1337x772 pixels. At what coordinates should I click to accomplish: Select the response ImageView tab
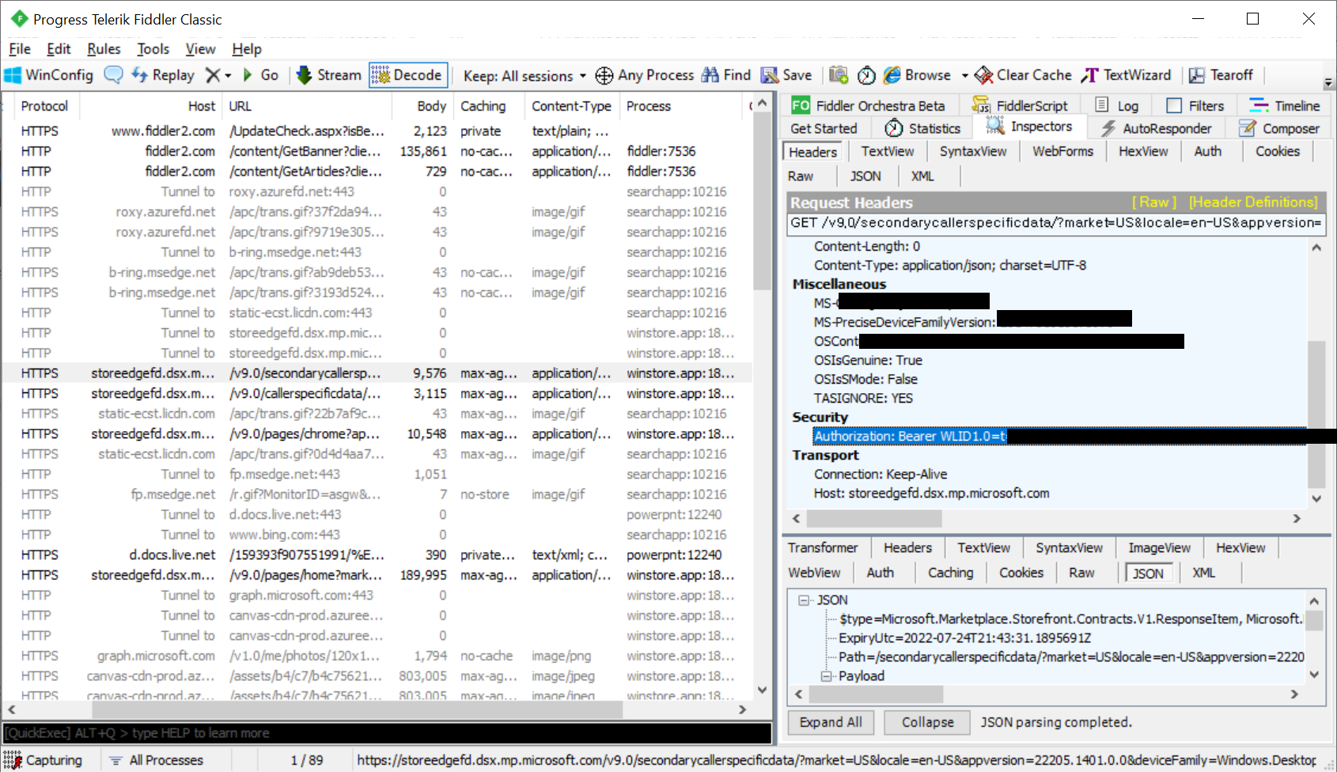(1159, 547)
